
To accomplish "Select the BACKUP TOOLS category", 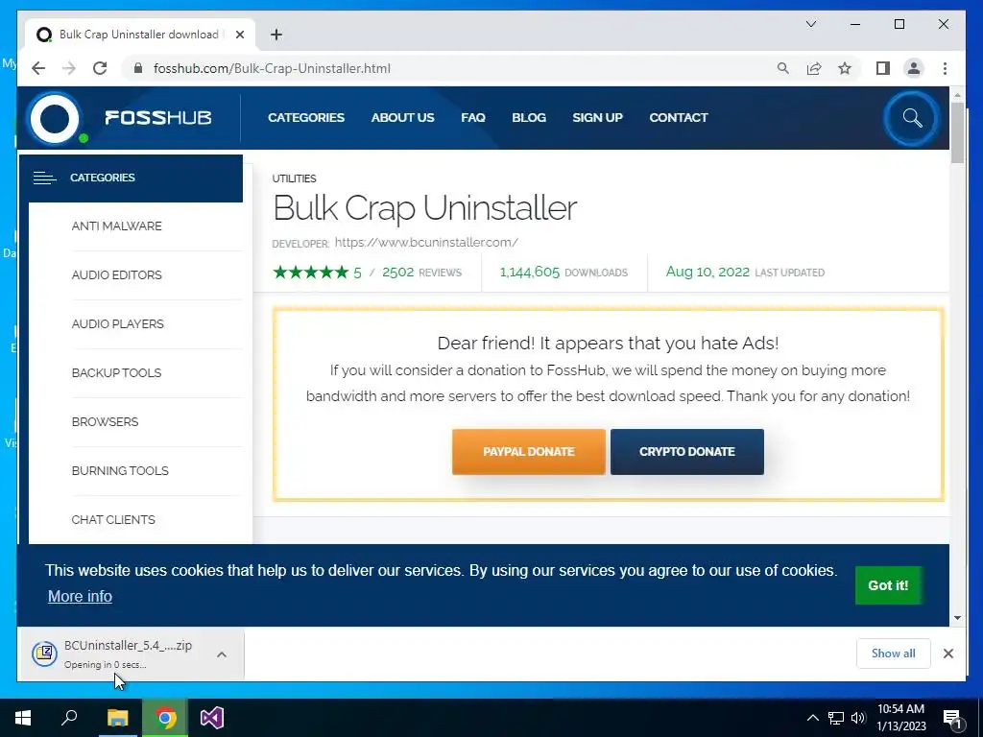I will point(116,373).
